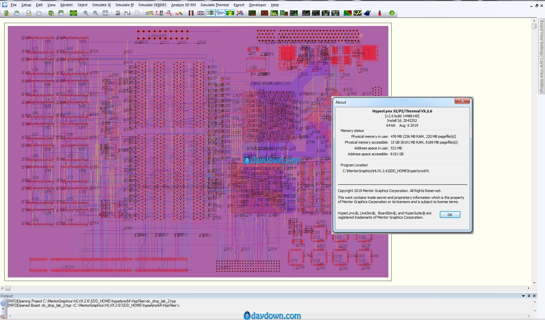Click the board view horizontal scrollbar thumb
Image resolution: width=545 pixels, height=320 pixels.
(x=8, y=288)
